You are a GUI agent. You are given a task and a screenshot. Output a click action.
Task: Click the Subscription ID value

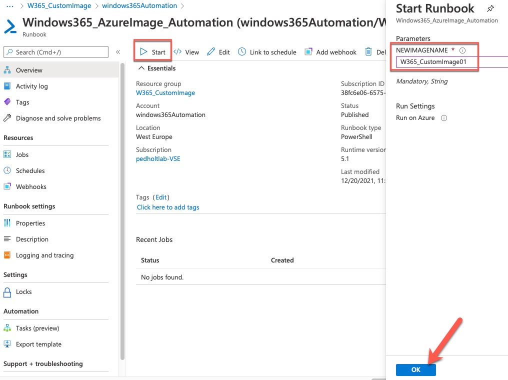(363, 92)
